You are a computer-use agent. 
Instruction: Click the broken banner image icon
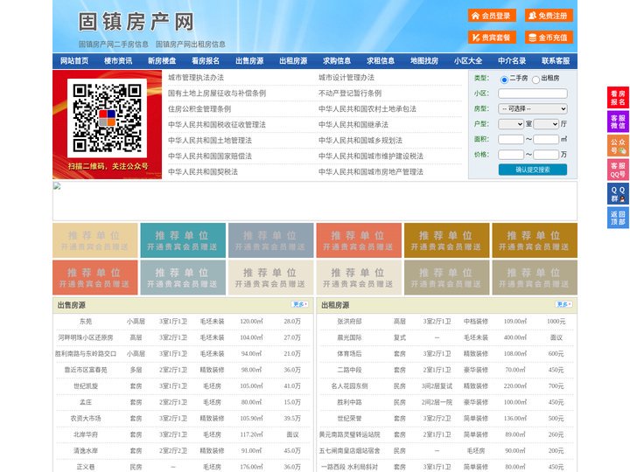57,186
